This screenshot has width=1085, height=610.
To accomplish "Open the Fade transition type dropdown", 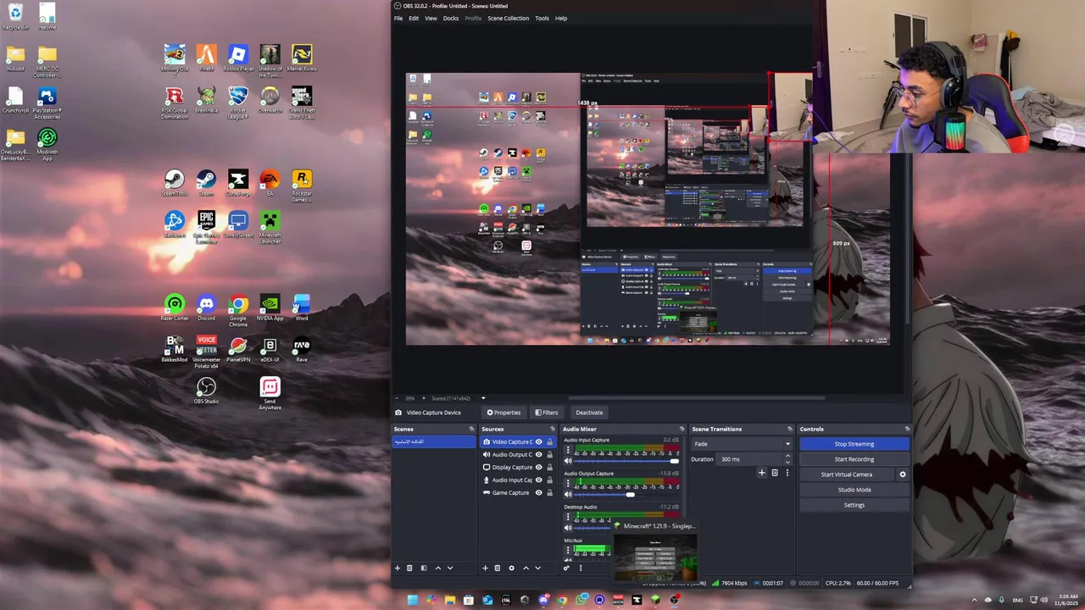I will point(743,444).
